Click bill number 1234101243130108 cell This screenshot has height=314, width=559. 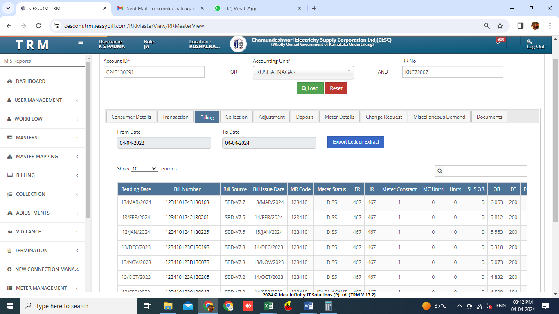coord(187,202)
